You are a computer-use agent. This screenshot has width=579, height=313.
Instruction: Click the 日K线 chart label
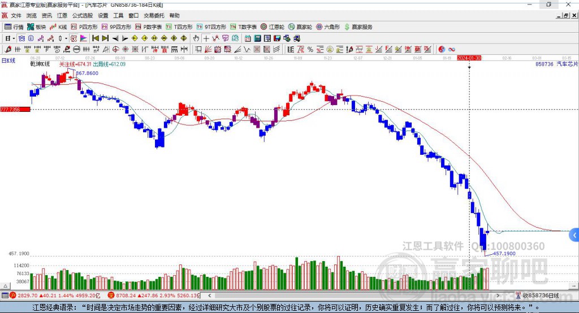point(8,60)
